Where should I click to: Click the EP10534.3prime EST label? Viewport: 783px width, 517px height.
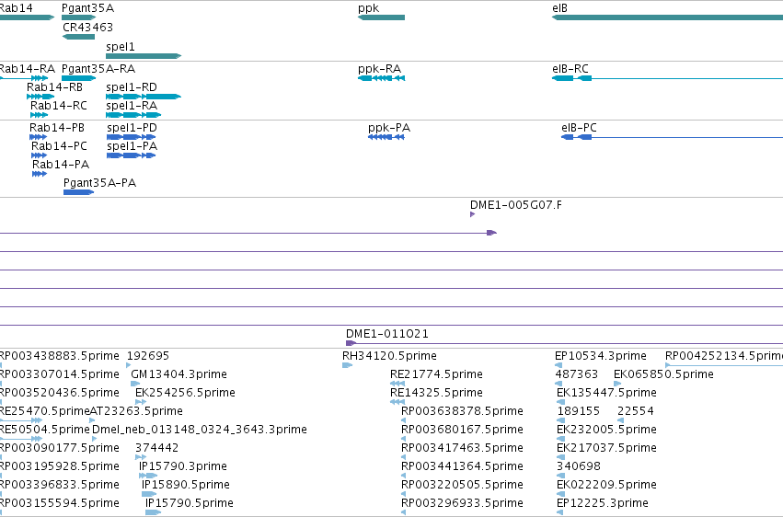pos(601,355)
